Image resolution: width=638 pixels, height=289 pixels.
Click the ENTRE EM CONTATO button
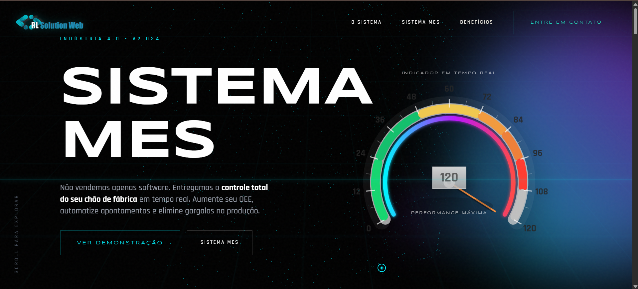[566, 22]
